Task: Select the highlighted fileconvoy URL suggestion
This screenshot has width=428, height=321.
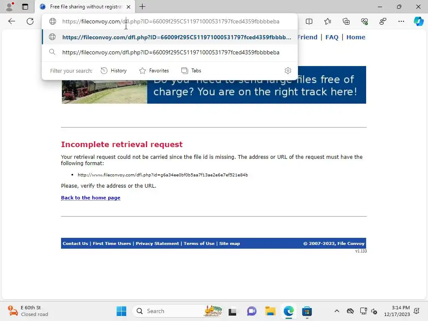Action: [170, 37]
